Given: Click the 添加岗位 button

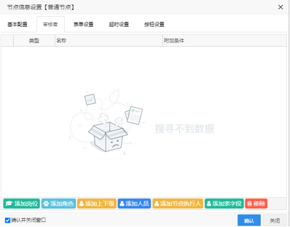Looking at the screenshot, I should point(22,203).
